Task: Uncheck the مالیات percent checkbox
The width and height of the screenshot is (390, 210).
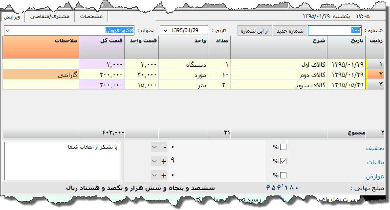Action: [x=283, y=161]
